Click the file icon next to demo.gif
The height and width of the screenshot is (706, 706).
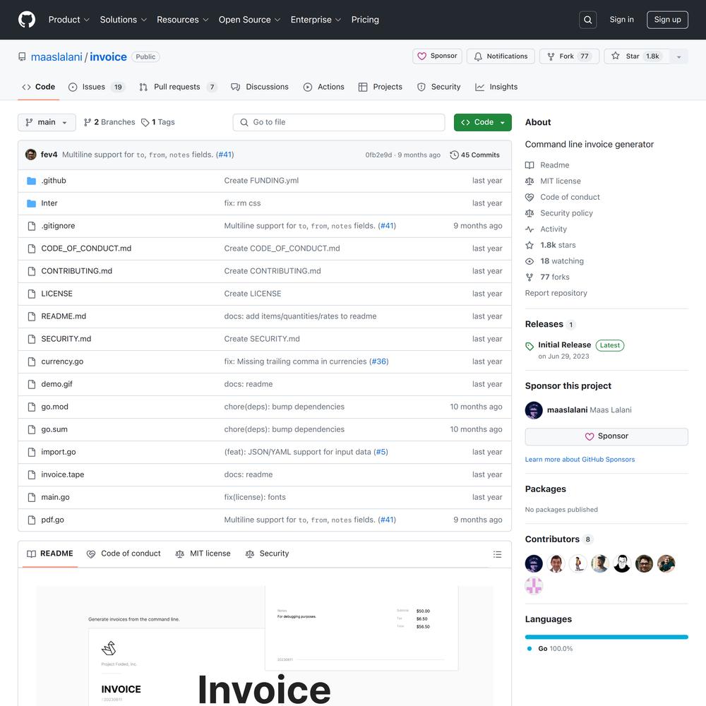(32, 385)
